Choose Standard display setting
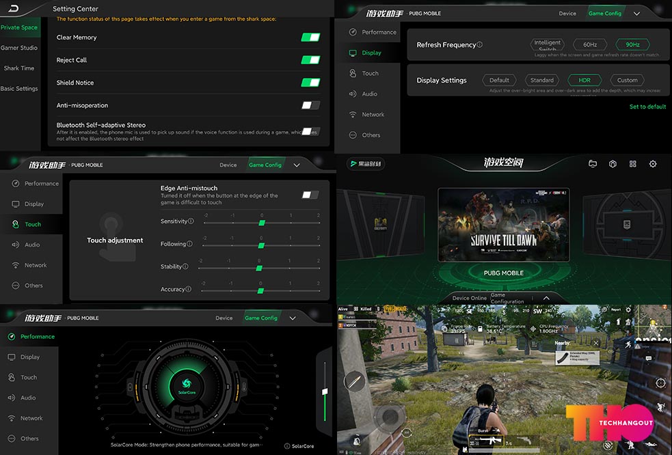This screenshot has width=672, height=455. tap(541, 80)
